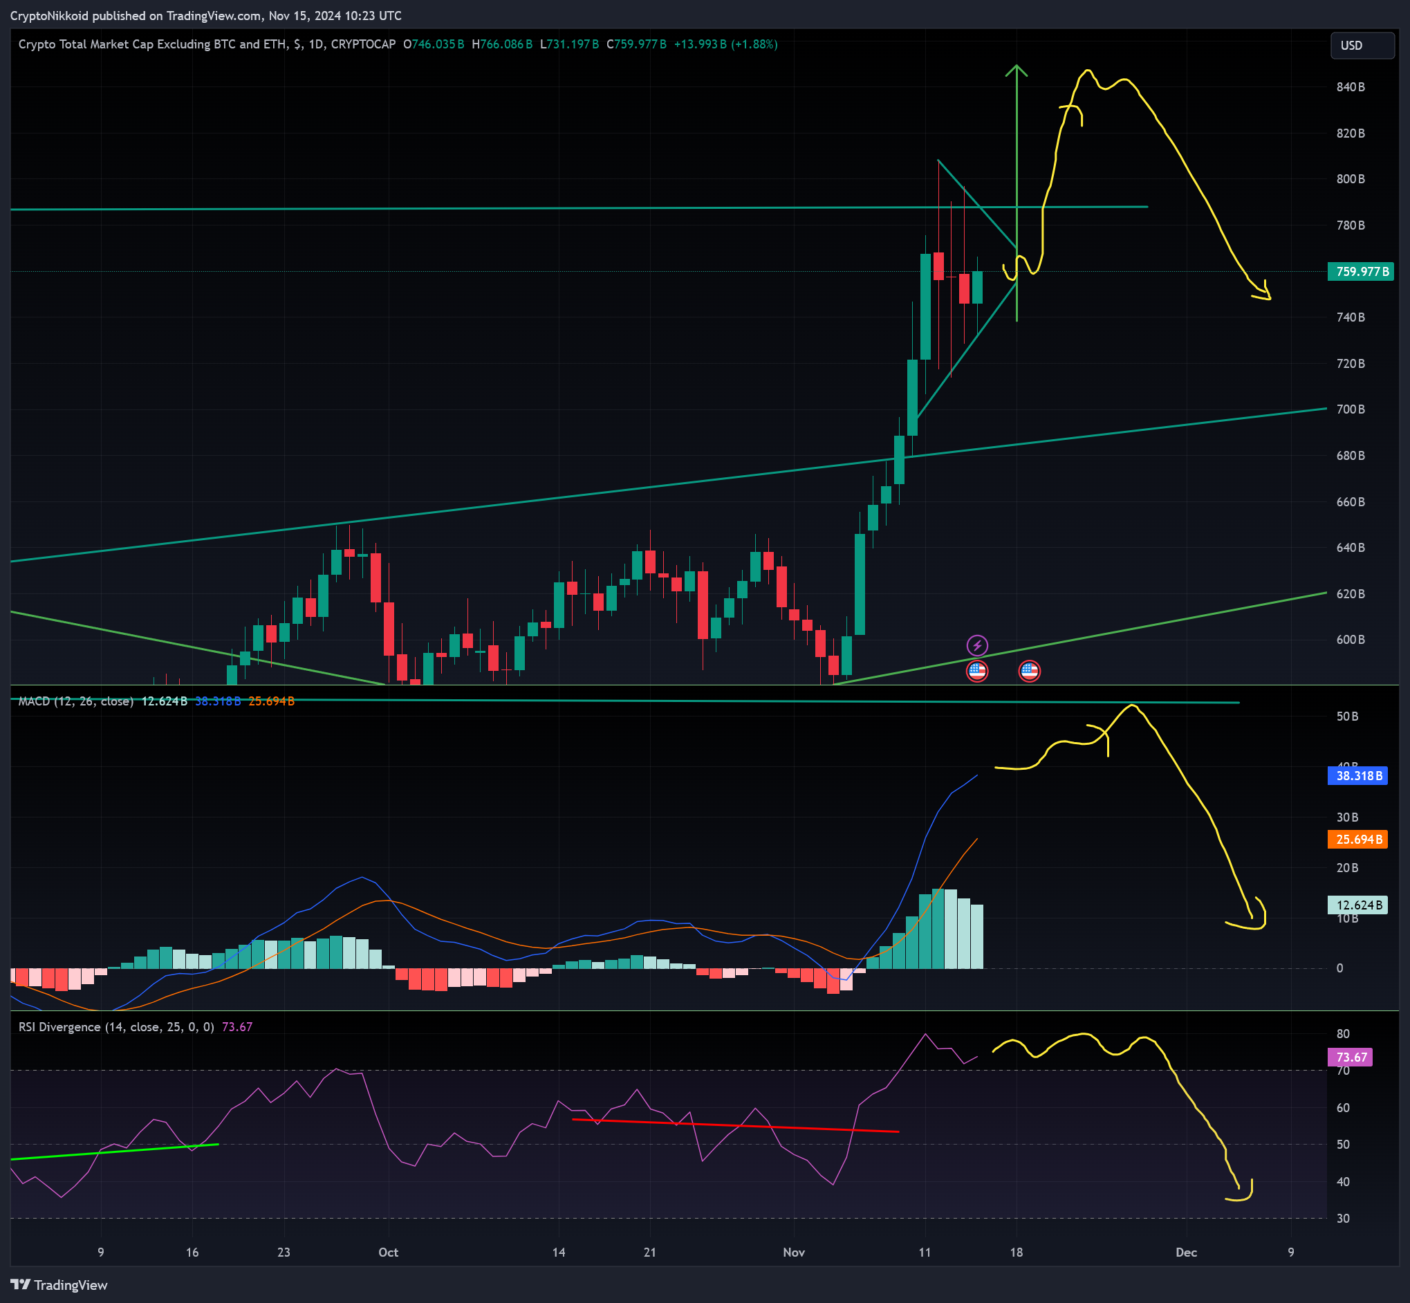Select the RSI Divergence indicator legend
This screenshot has width=1410, height=1303.
tap(116, 1026)
